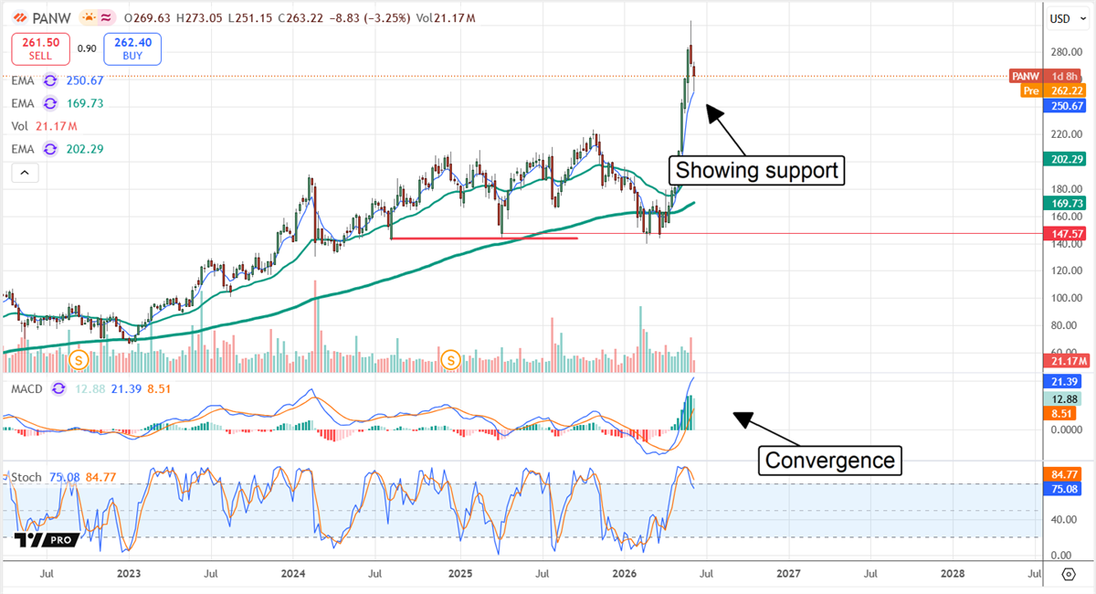Click the 261.50 SELL button
The image size is (1096, 594).
coord(40,49)
